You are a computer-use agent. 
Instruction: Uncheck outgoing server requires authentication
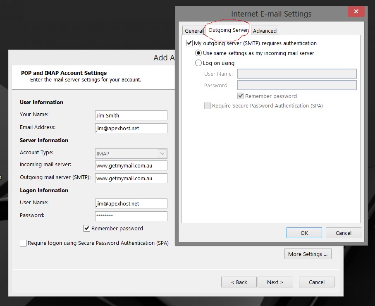click(x=189, y=43)
